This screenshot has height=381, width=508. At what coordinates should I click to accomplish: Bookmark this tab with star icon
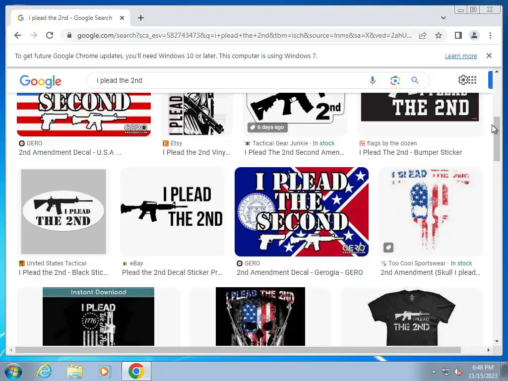(439, 35)
